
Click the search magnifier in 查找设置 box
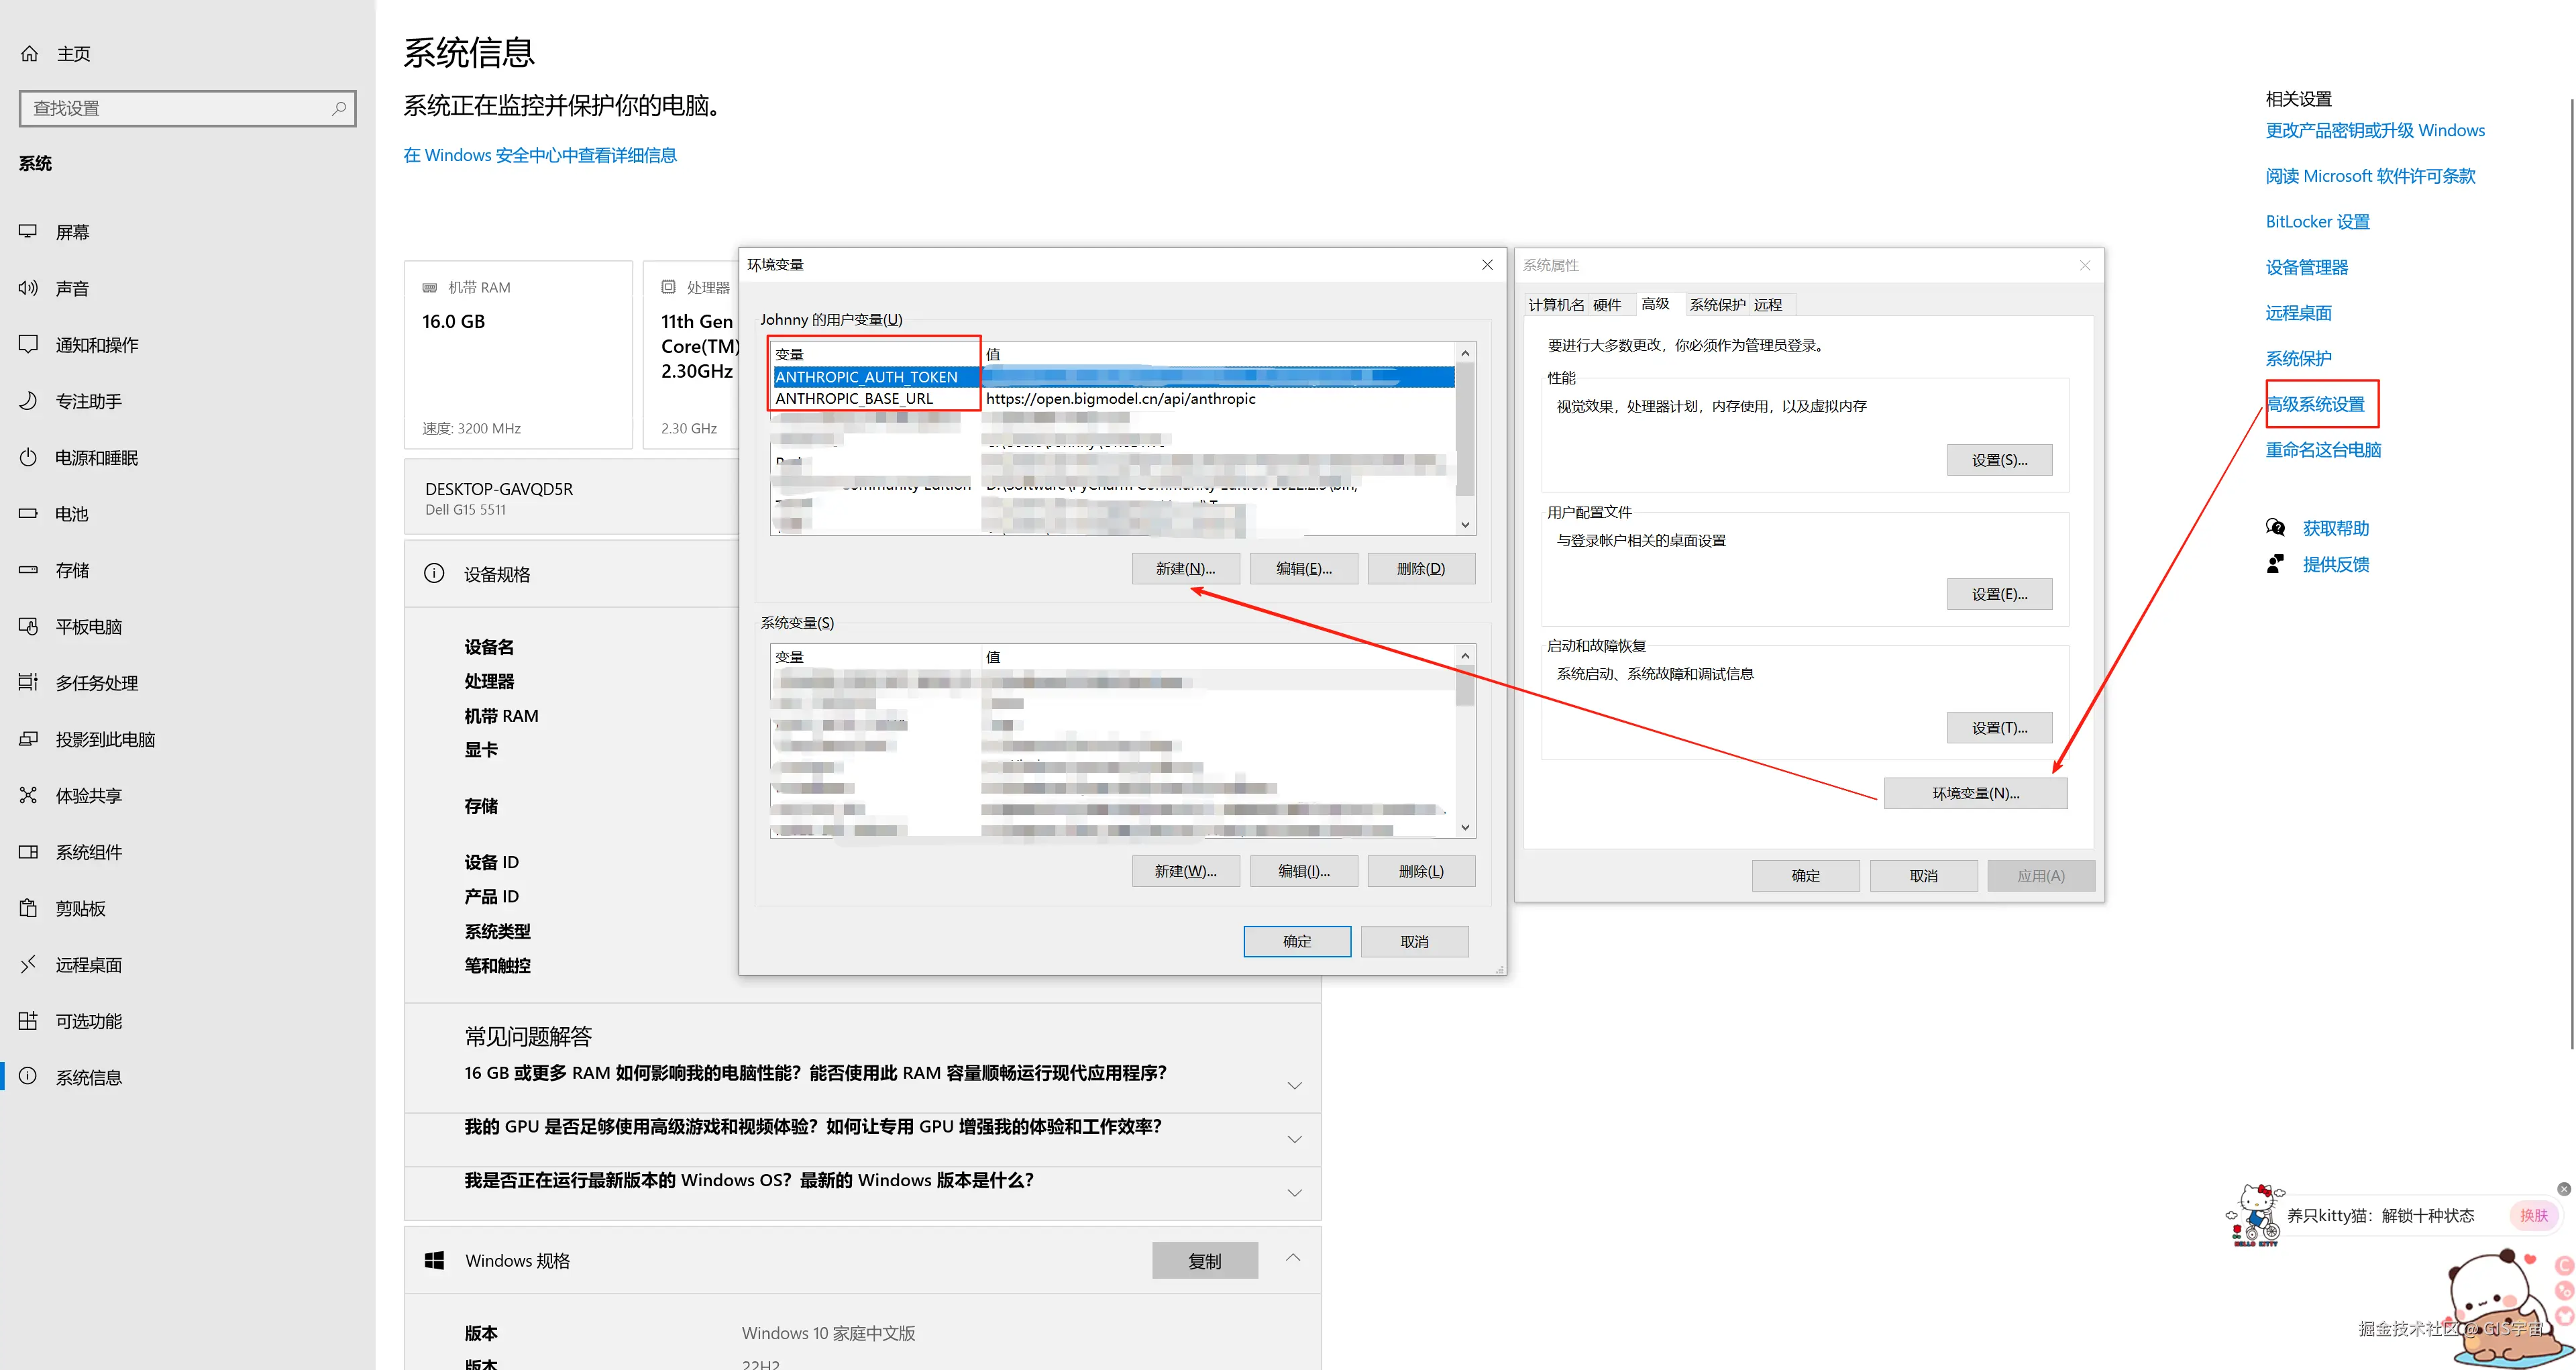(339, 108)
